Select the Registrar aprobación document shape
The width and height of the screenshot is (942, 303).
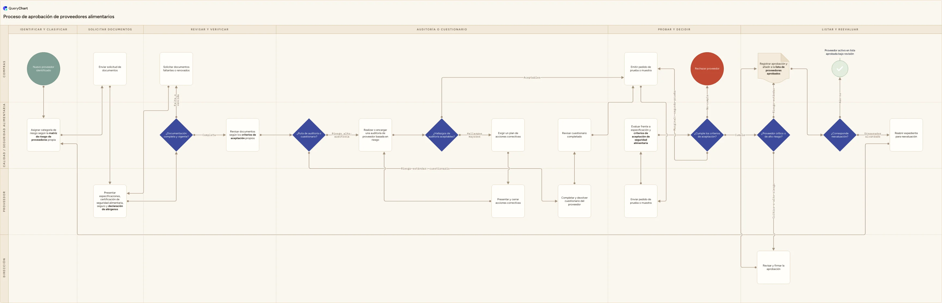773,69
